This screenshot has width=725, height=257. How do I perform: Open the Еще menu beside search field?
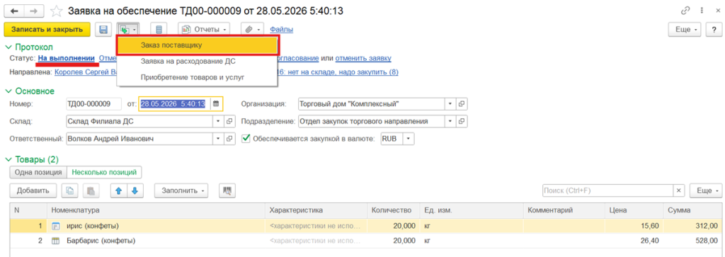coord(705,190)
